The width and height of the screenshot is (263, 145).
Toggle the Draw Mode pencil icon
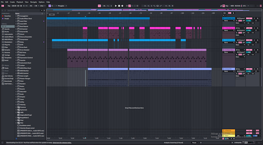(x=221, y=6)
